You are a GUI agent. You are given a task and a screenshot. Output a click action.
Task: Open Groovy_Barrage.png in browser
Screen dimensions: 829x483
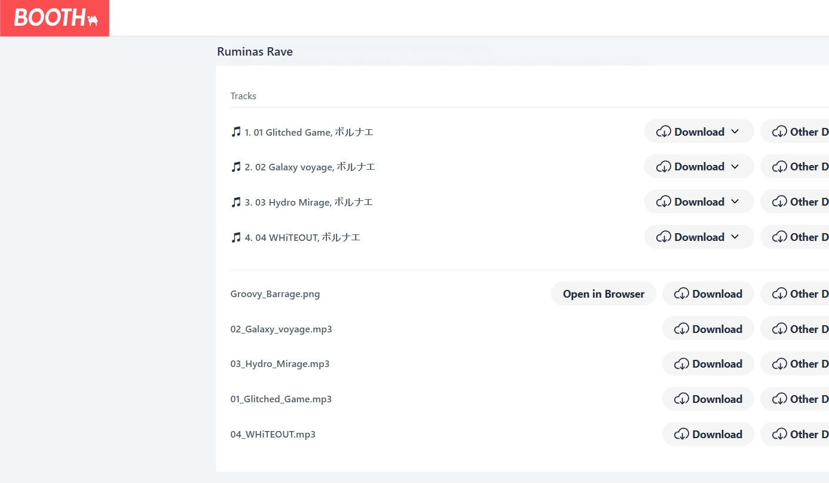click(603, 294)
